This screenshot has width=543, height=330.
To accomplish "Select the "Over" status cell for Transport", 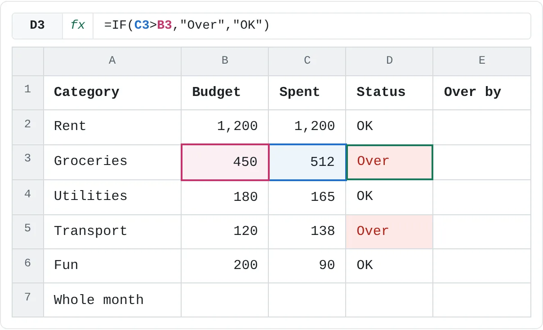I will coord(389,231).
